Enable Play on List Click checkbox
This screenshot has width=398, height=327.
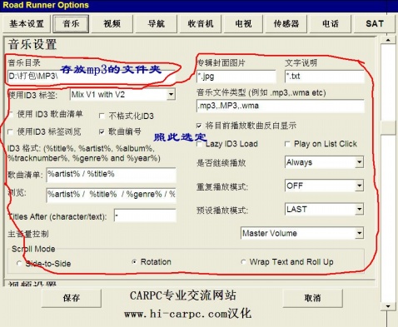pyautogui.click(x=287, y=144)
